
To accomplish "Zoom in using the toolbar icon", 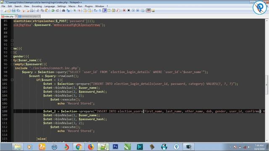I will pos(75,10).
